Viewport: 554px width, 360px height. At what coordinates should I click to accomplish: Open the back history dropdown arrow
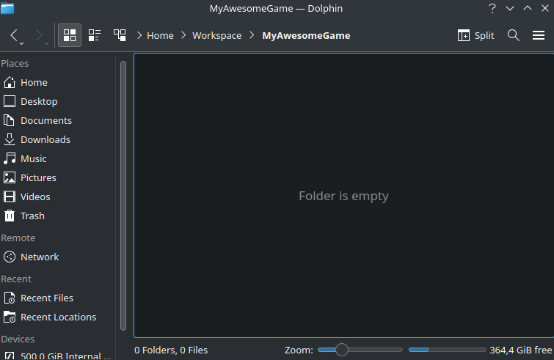point(21,43)
